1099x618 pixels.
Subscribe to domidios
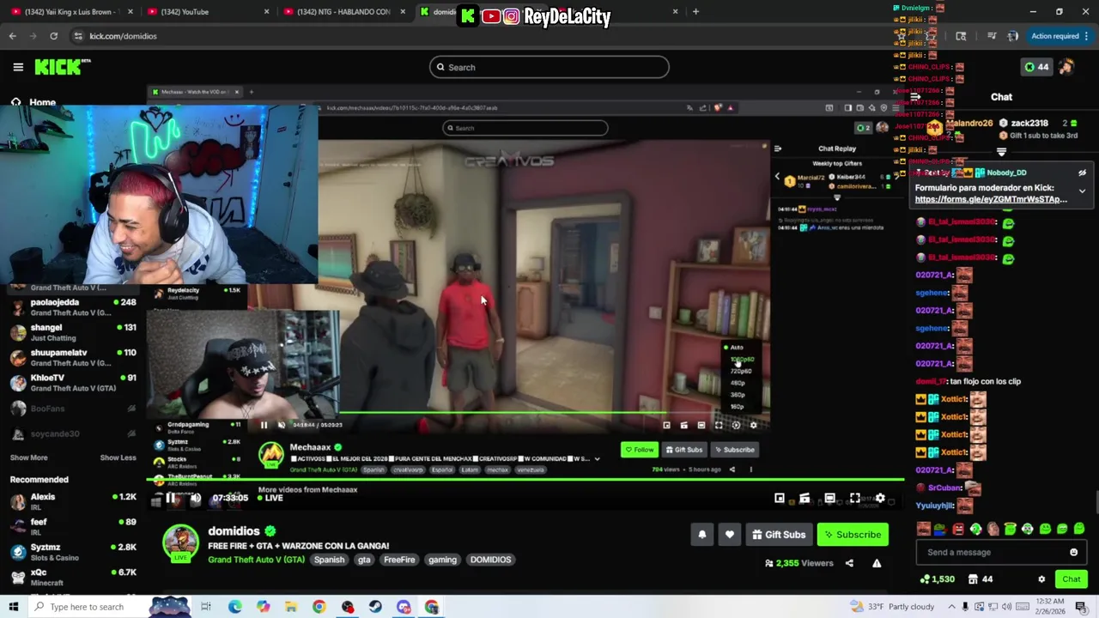[853, 535]
